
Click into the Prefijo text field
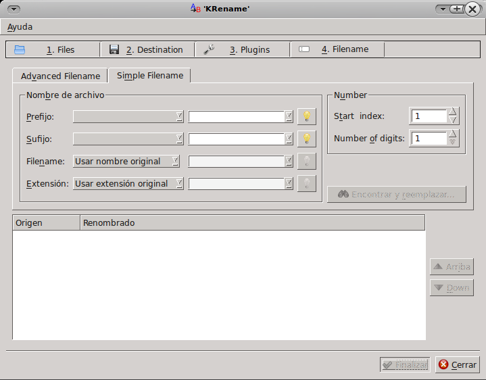point(237,116)
